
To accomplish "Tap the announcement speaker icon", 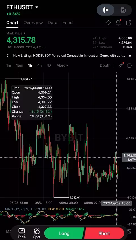I will (8, 56).
